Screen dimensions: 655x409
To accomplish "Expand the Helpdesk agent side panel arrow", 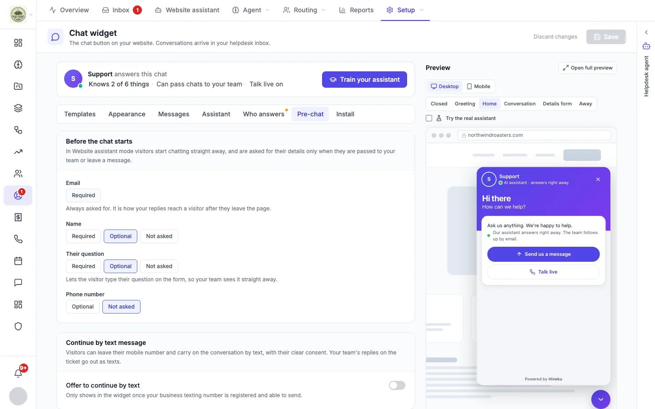I will click(646, 32).
